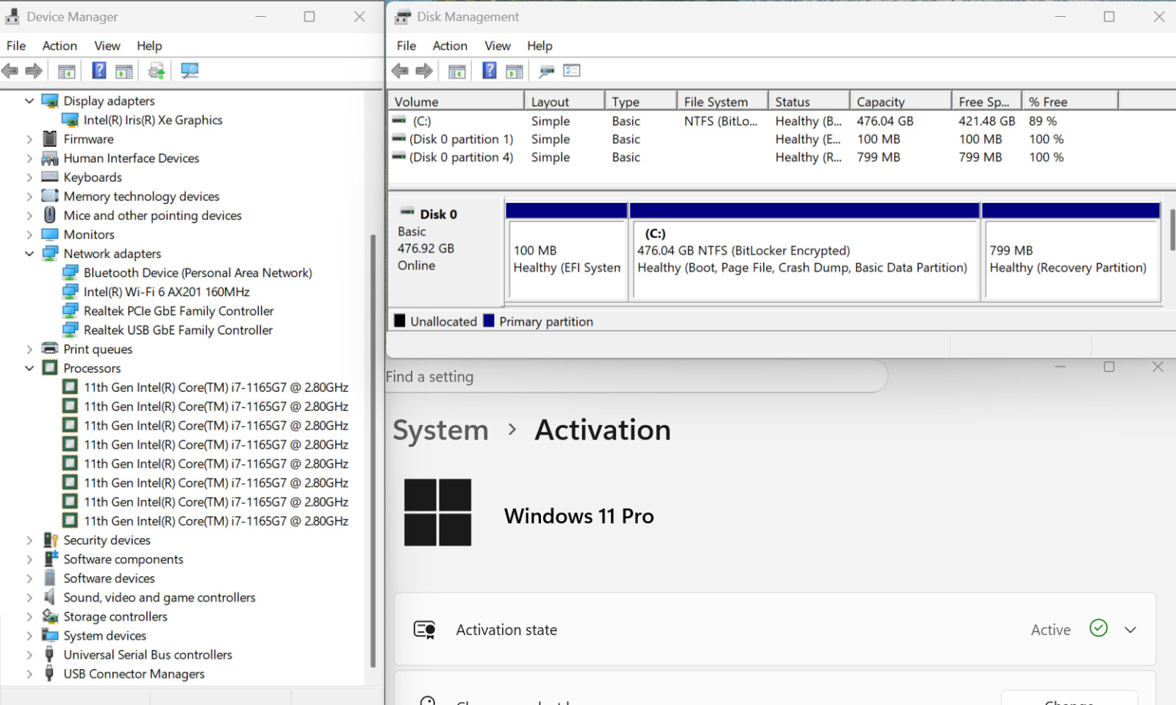Open File menu in Disk Management
1176x705 pixels.
coord(406,46)
